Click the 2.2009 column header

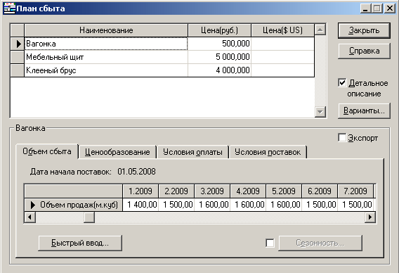[x=176, y=191]
